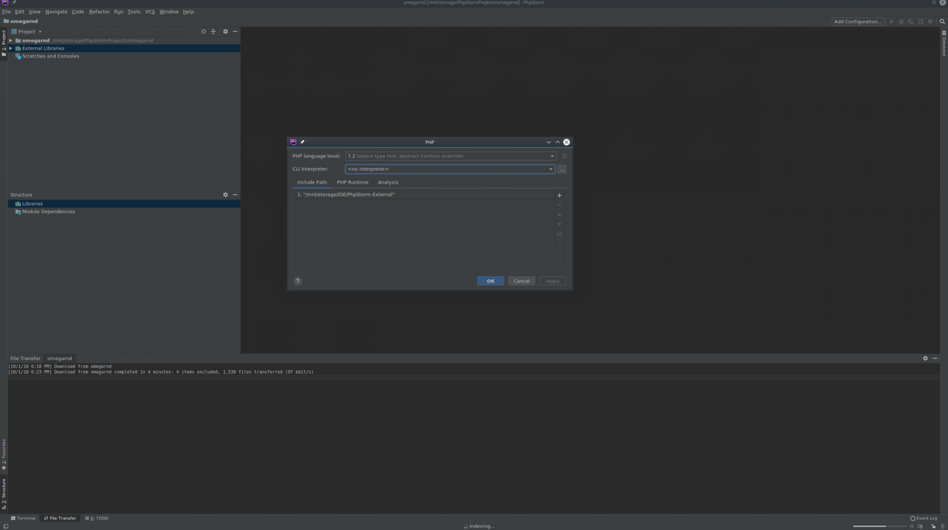The image size is (948, 530).
Task: Click the Apply button in PHP dialog
Action: tap(553, 281)
